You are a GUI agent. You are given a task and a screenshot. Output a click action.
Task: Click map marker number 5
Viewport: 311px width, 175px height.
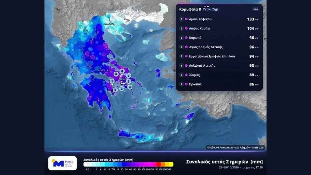[x=115, y=90]
